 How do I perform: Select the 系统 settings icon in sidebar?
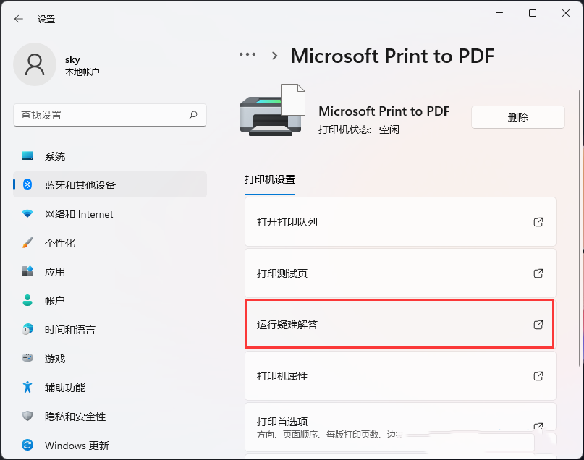[x=29, y=156]
